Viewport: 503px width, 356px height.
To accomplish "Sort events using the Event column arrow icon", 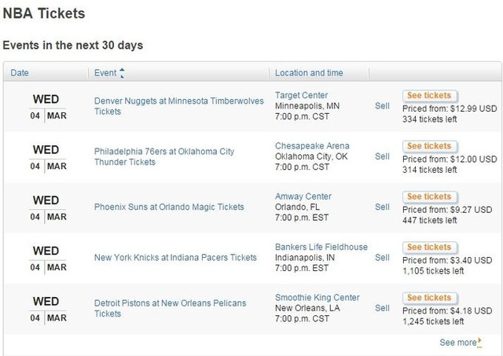I will [122, 73].
